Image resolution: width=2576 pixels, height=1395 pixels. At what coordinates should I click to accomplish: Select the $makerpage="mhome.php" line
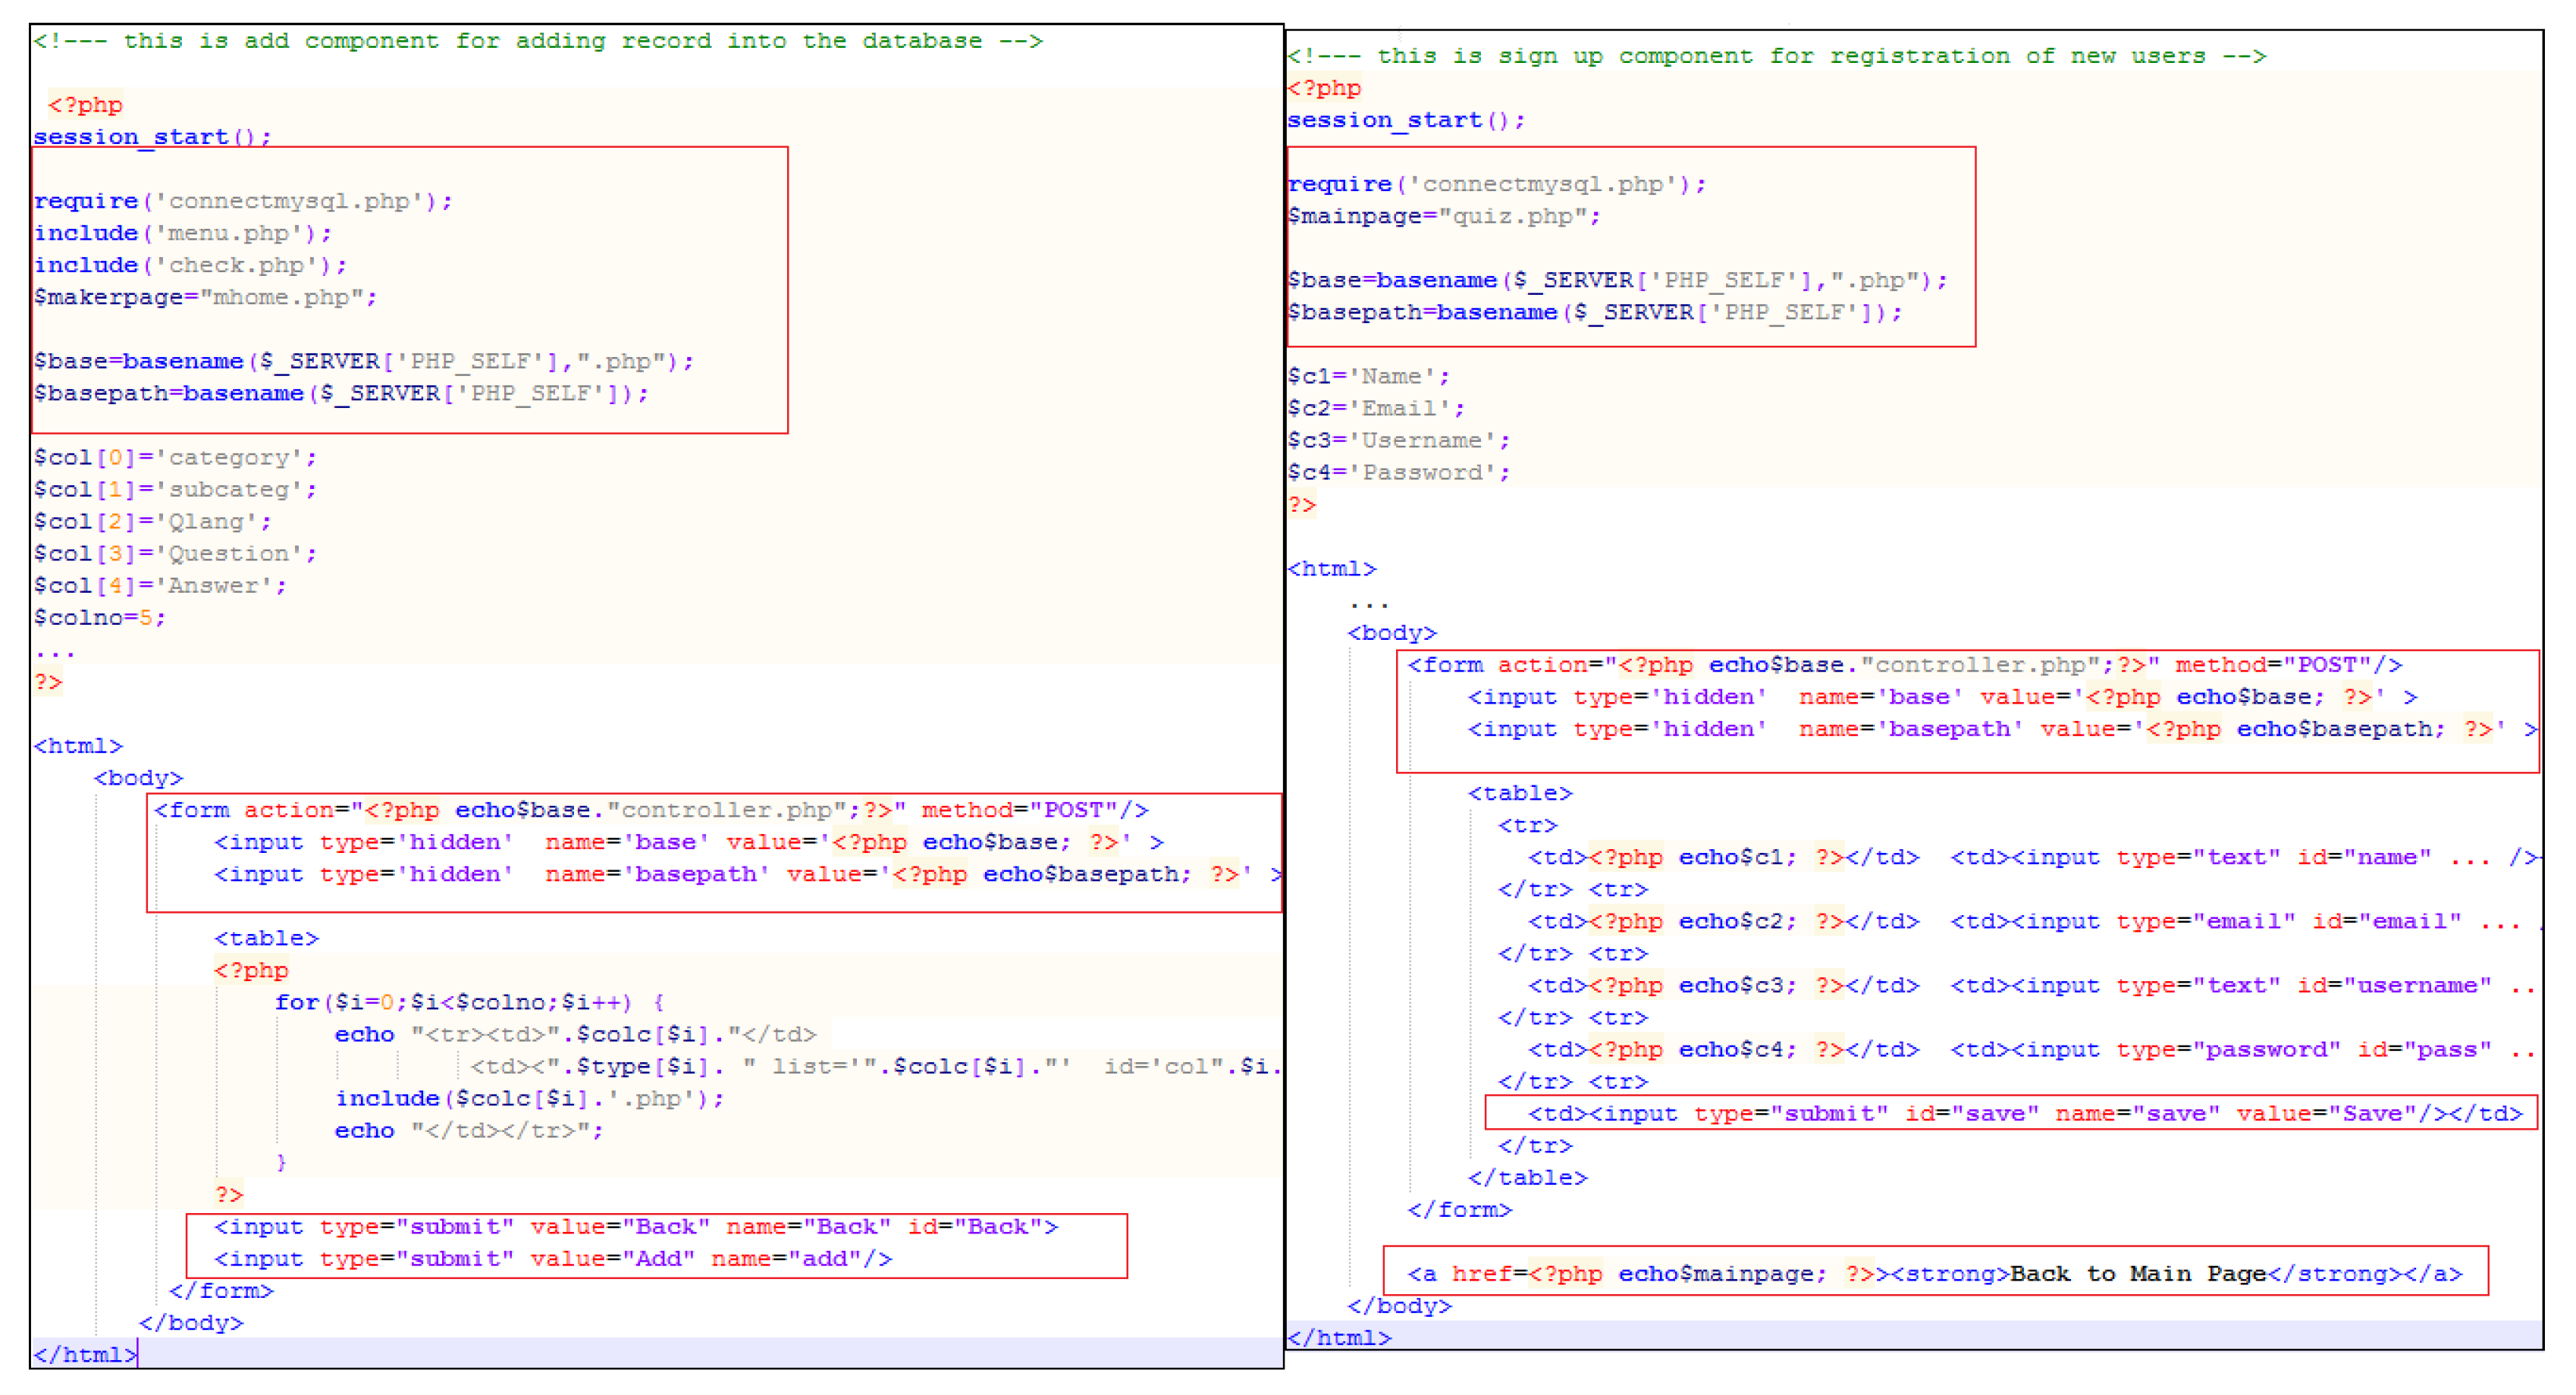point(205,297)
